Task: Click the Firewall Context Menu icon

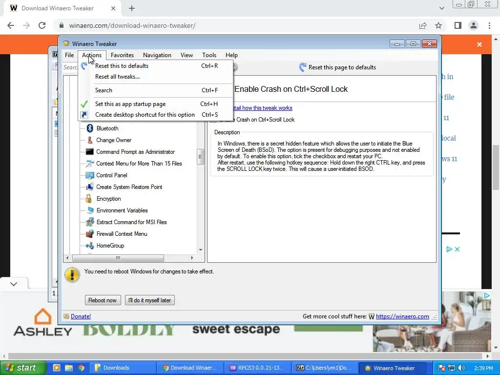Action: 90,234
